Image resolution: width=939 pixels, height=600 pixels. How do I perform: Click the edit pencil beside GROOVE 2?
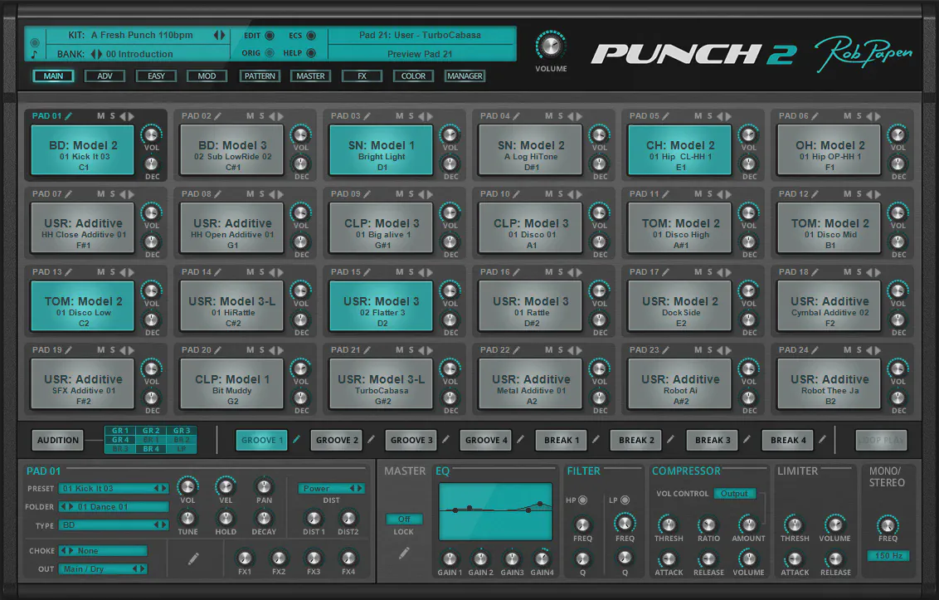coord(371,440)
